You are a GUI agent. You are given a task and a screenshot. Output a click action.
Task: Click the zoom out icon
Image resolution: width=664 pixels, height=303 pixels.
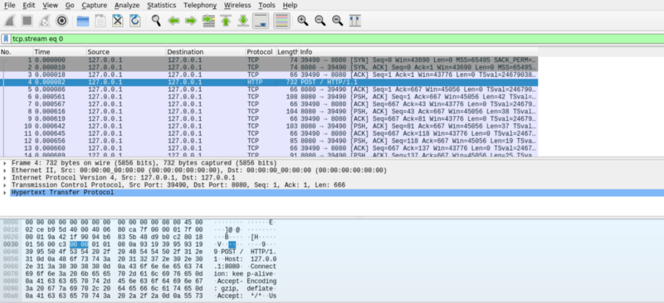[320, 21]
